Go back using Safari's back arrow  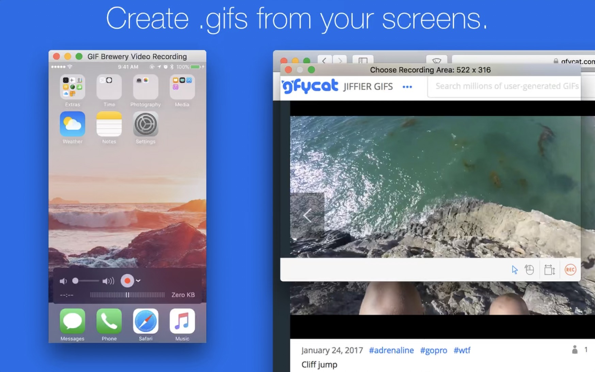click(x=324, y=60)
